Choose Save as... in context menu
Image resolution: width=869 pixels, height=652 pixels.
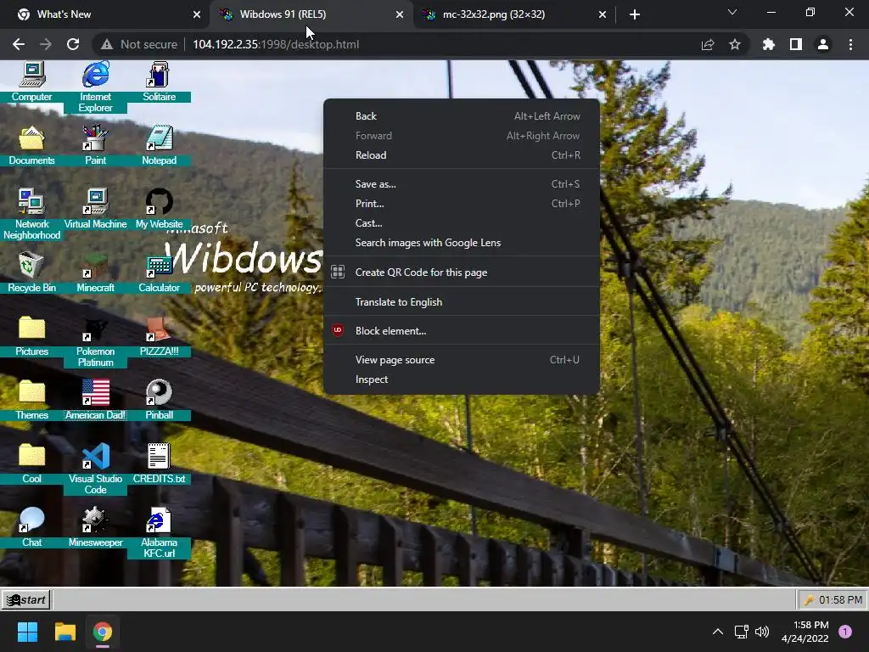[x=461, y=184]
